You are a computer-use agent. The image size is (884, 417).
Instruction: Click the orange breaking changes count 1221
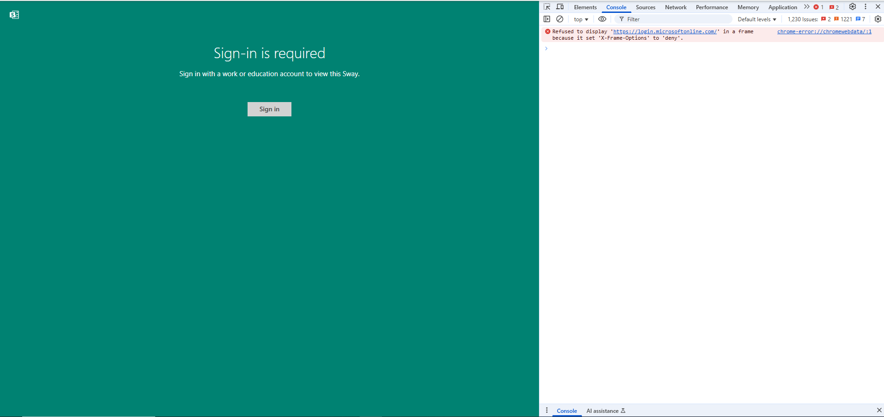(843, 19)
